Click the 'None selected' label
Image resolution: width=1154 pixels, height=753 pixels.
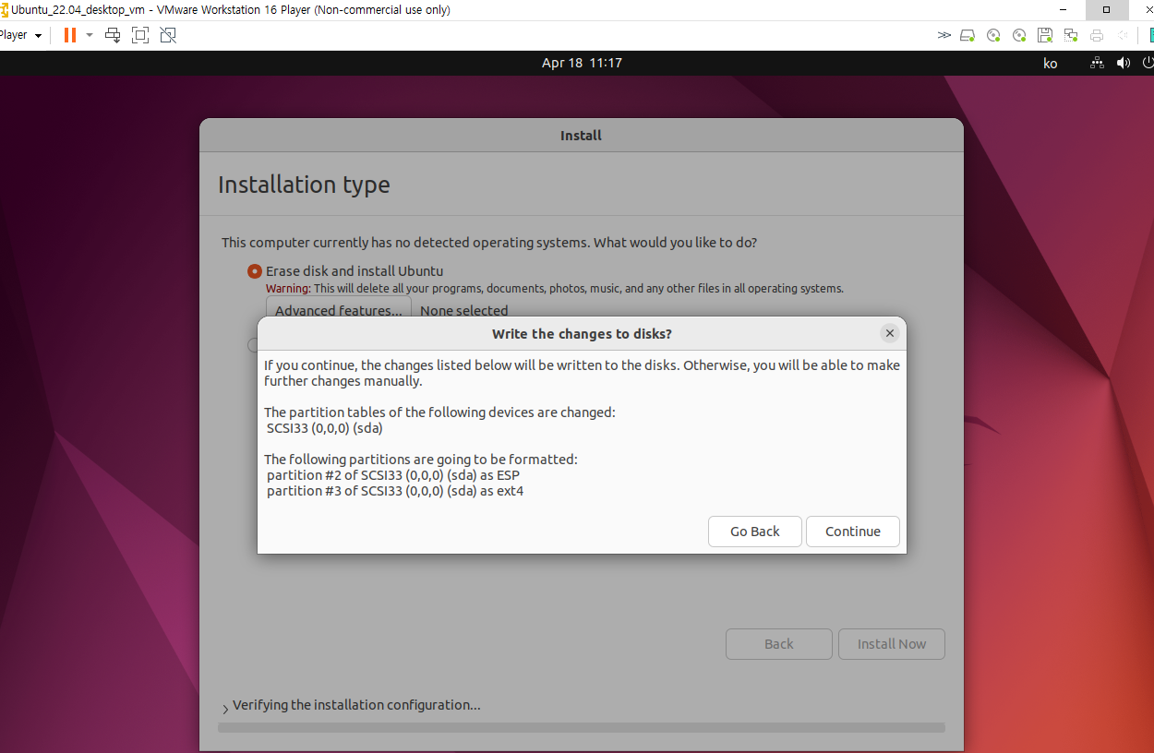point(464,311)
